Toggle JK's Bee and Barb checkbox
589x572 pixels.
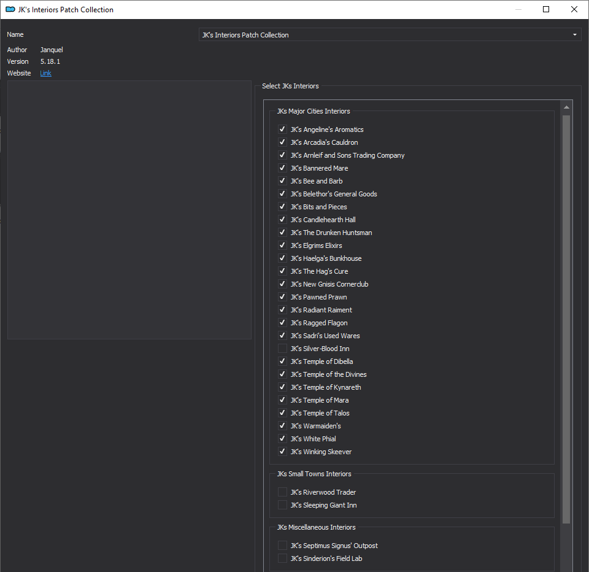coord(282,181)
